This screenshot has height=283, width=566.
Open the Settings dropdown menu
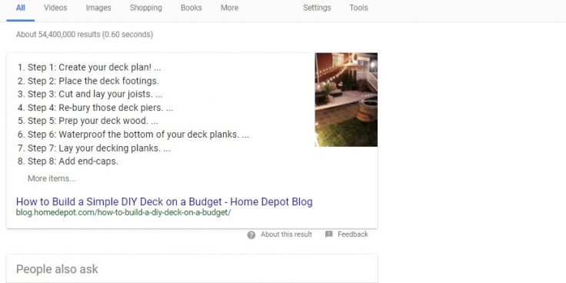(x=317, y=8)
